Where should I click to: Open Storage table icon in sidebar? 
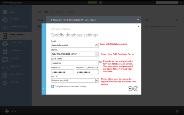coord(5,59)
